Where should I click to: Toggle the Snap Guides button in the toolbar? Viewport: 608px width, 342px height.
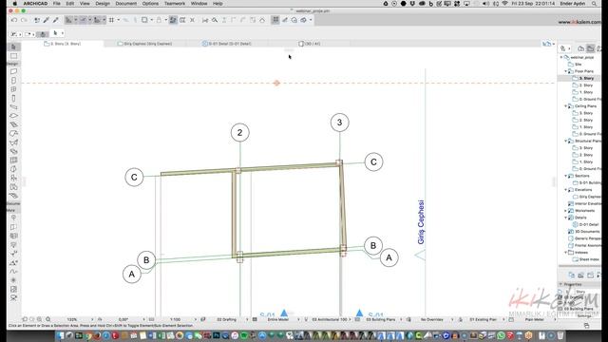[83, 20]
